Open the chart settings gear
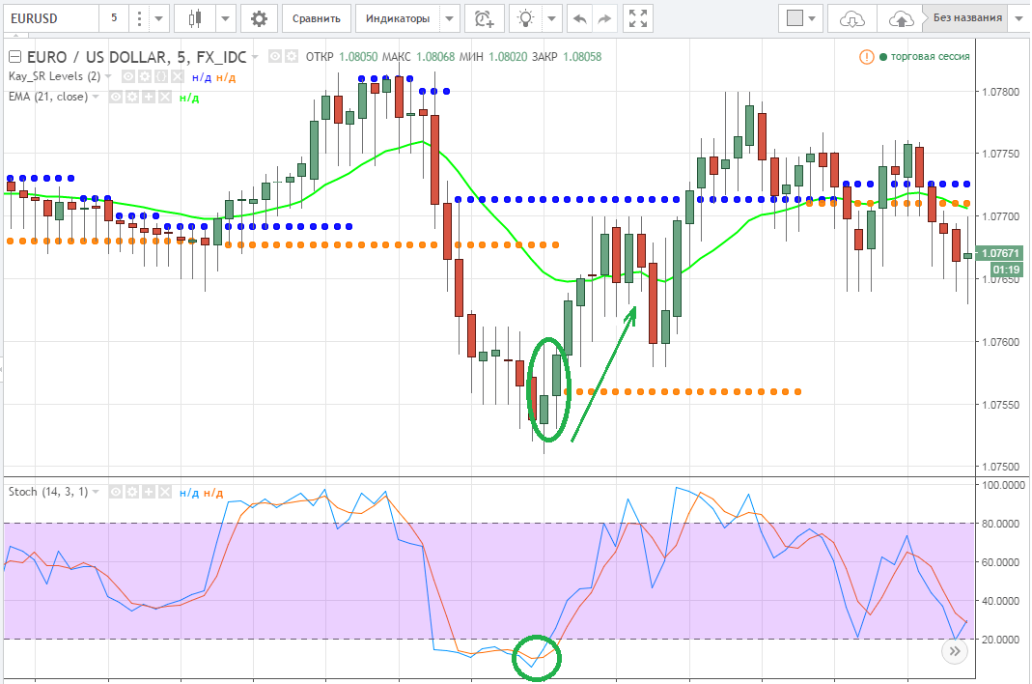 click(258, 18)
